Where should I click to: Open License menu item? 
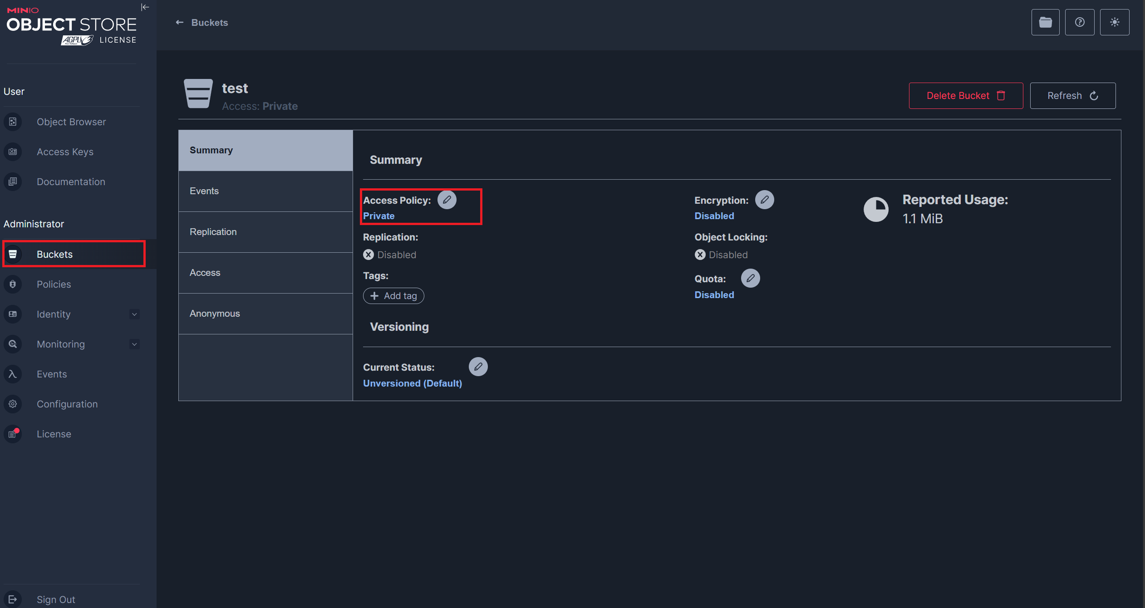click(54, 434)
